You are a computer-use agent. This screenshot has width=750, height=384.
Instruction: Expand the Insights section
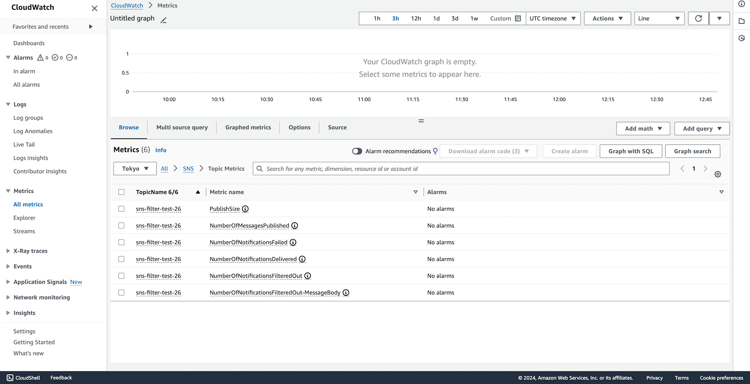pyautogui.click(x=8, y=313)
